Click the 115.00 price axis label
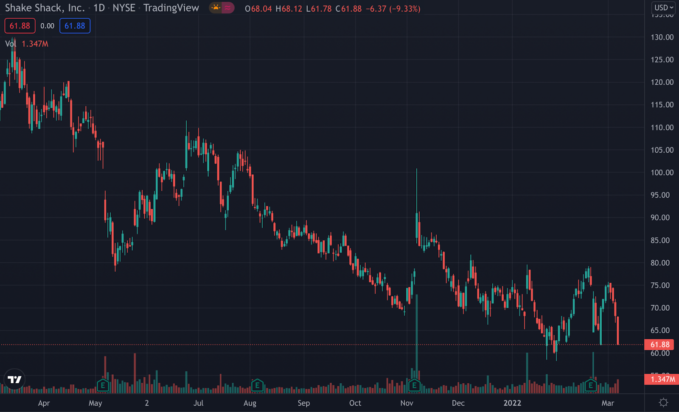 coord(662,105)
